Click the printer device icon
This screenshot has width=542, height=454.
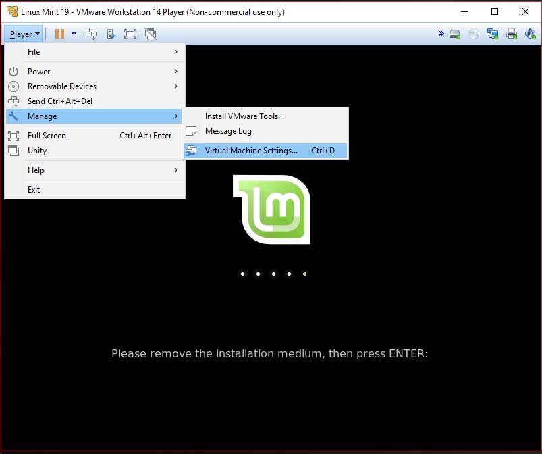pos(512,34)
